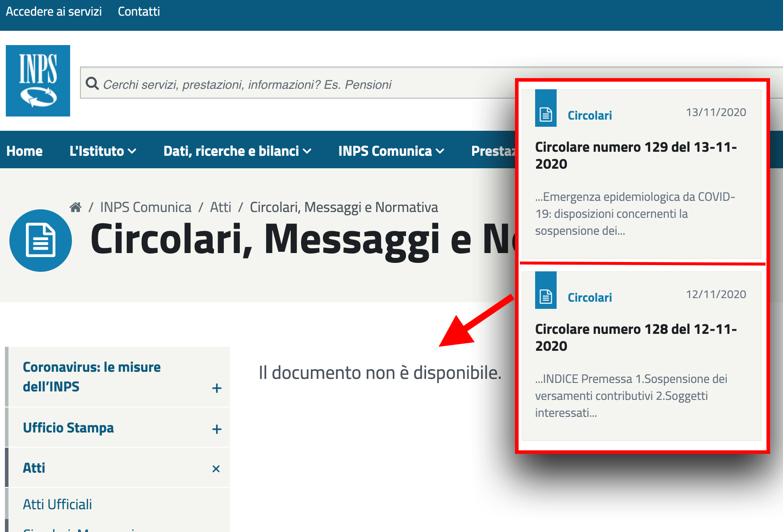Open Circolare numero 129 del 13-11-2020
The image size is (783, 532).
pos(636,155)
